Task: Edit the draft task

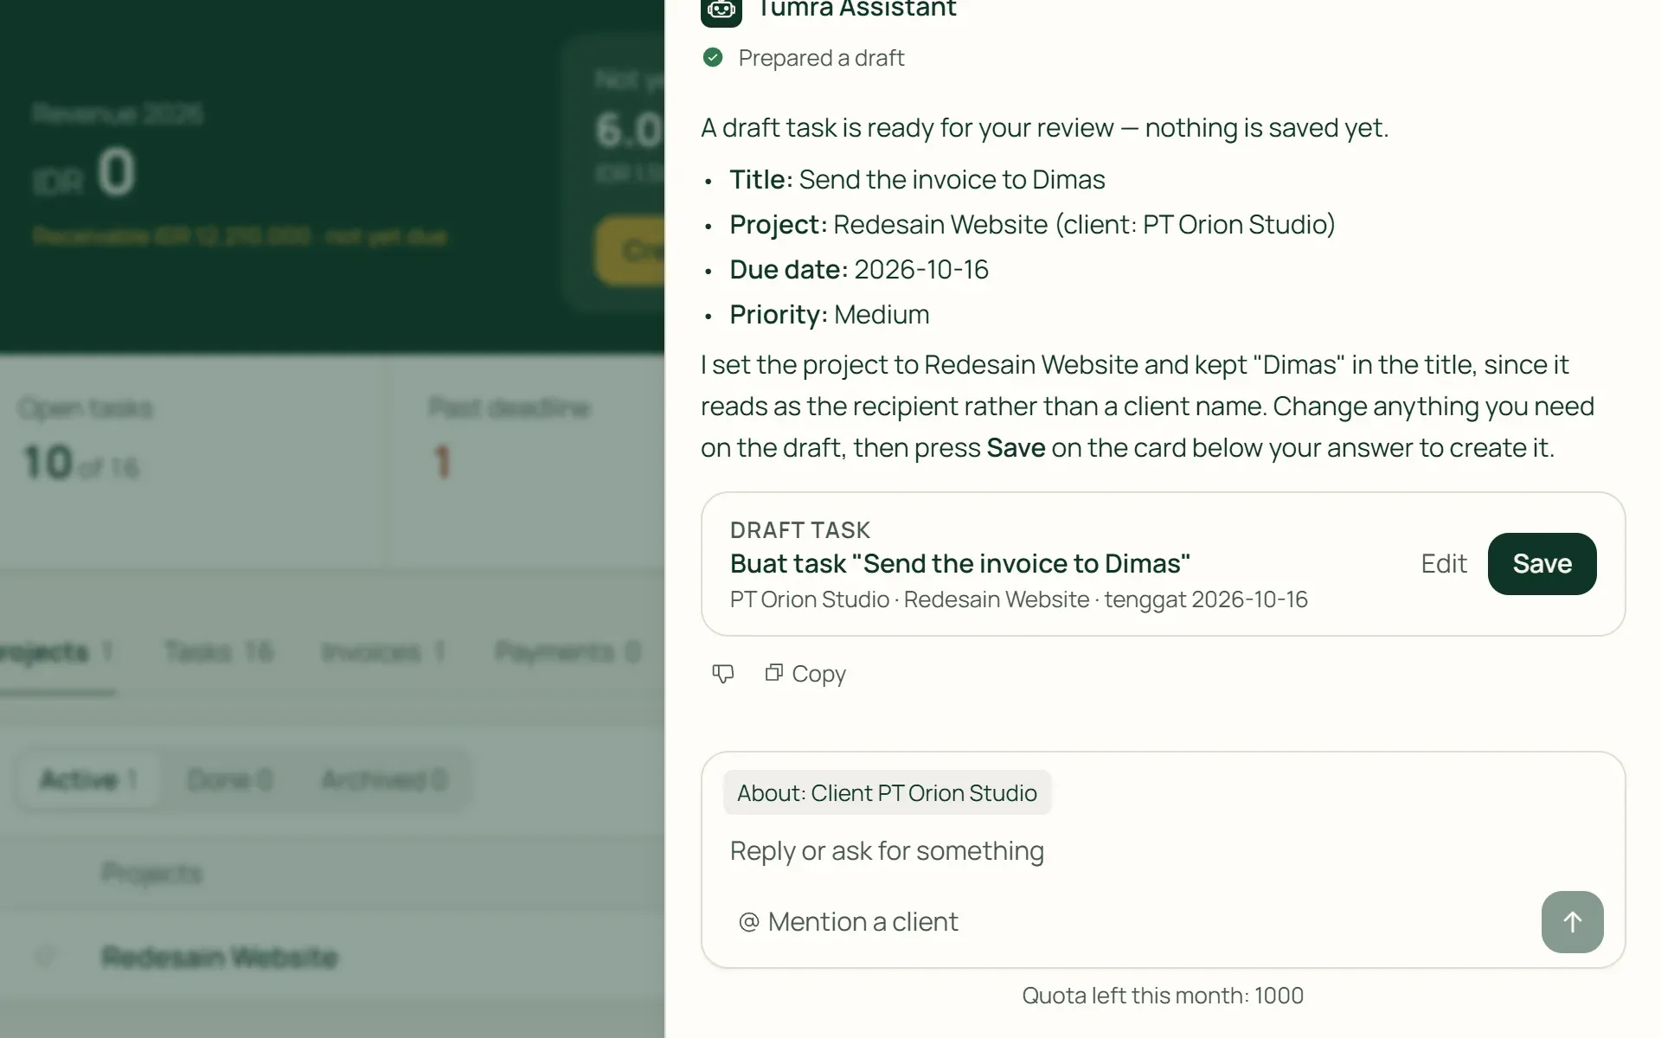Action: point(1444,564)
